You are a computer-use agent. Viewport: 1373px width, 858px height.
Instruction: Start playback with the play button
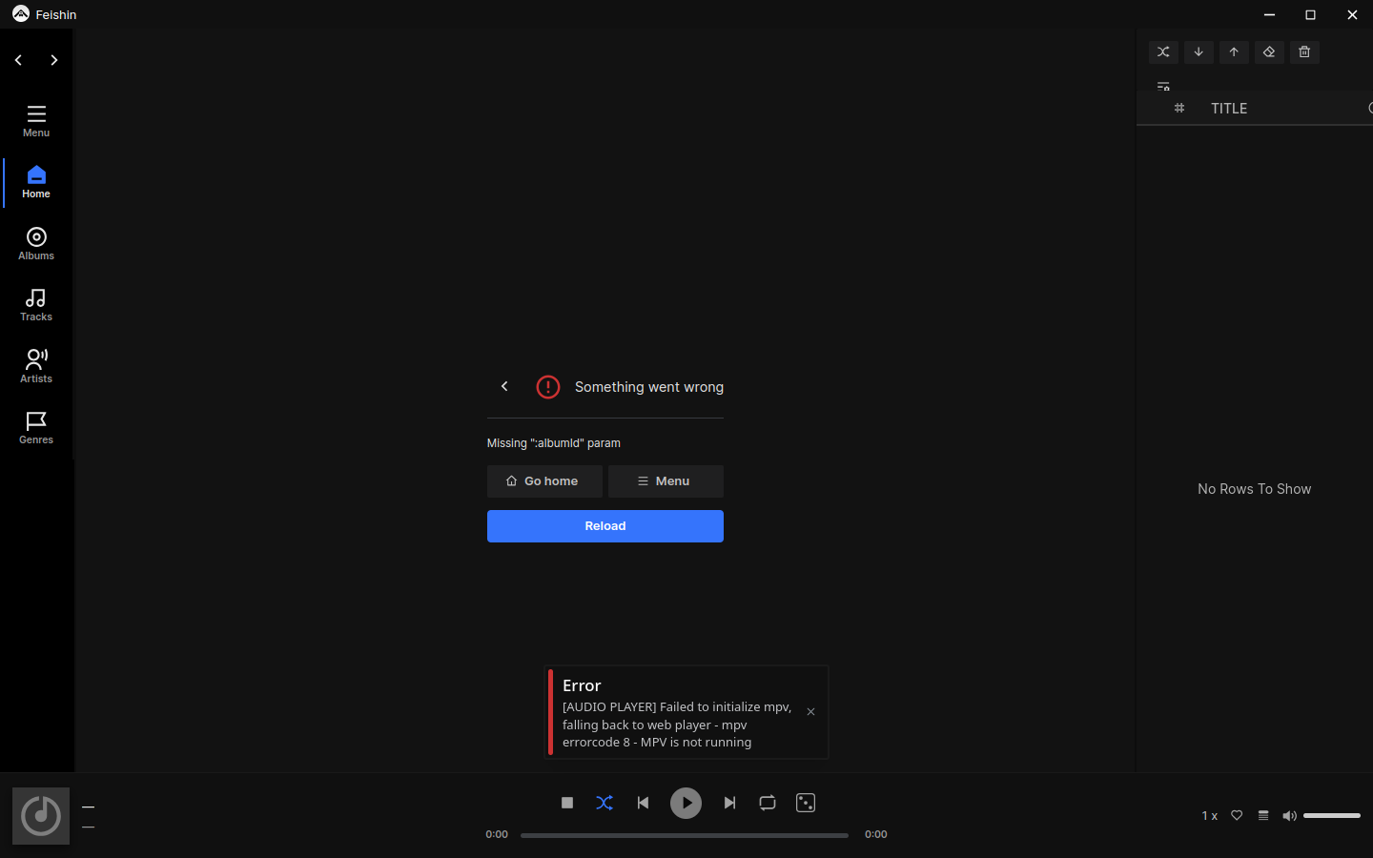click(x=686, y=803)
